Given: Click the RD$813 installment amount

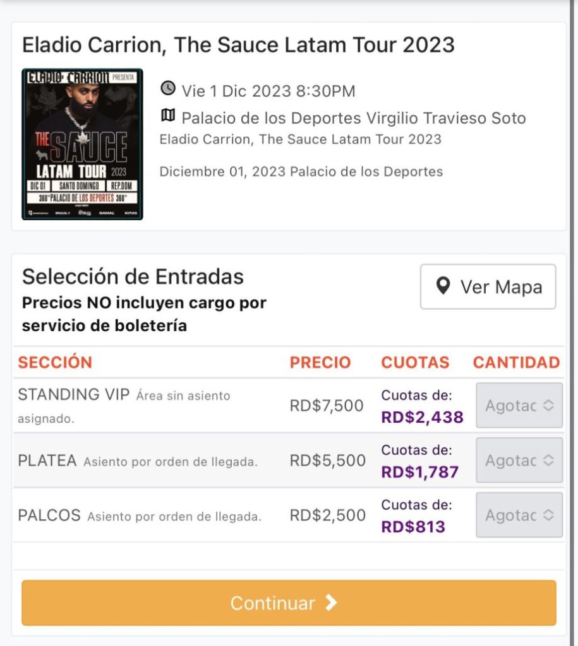Looking at the screenshot, I should [x=413, y=527].
